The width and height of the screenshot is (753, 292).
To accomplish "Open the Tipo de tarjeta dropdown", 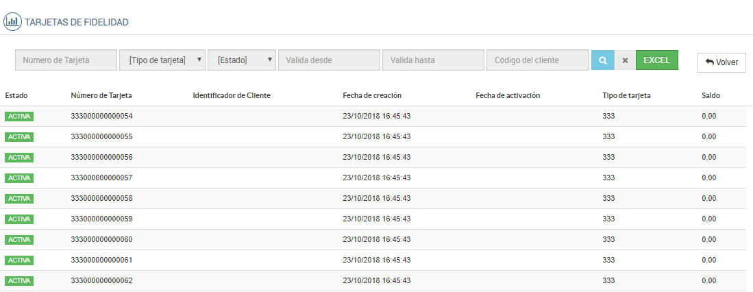I will point(162,60).
